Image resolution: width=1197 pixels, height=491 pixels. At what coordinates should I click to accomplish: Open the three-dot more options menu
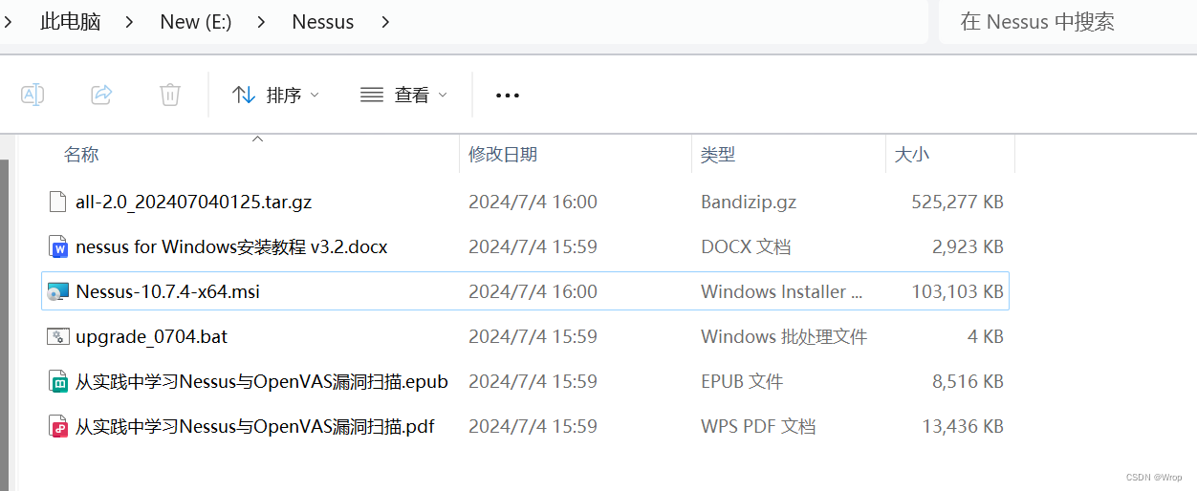point(508,96)
